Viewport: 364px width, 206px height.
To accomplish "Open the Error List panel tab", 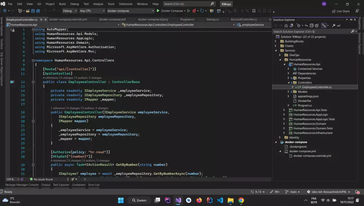I will [94, 185].
